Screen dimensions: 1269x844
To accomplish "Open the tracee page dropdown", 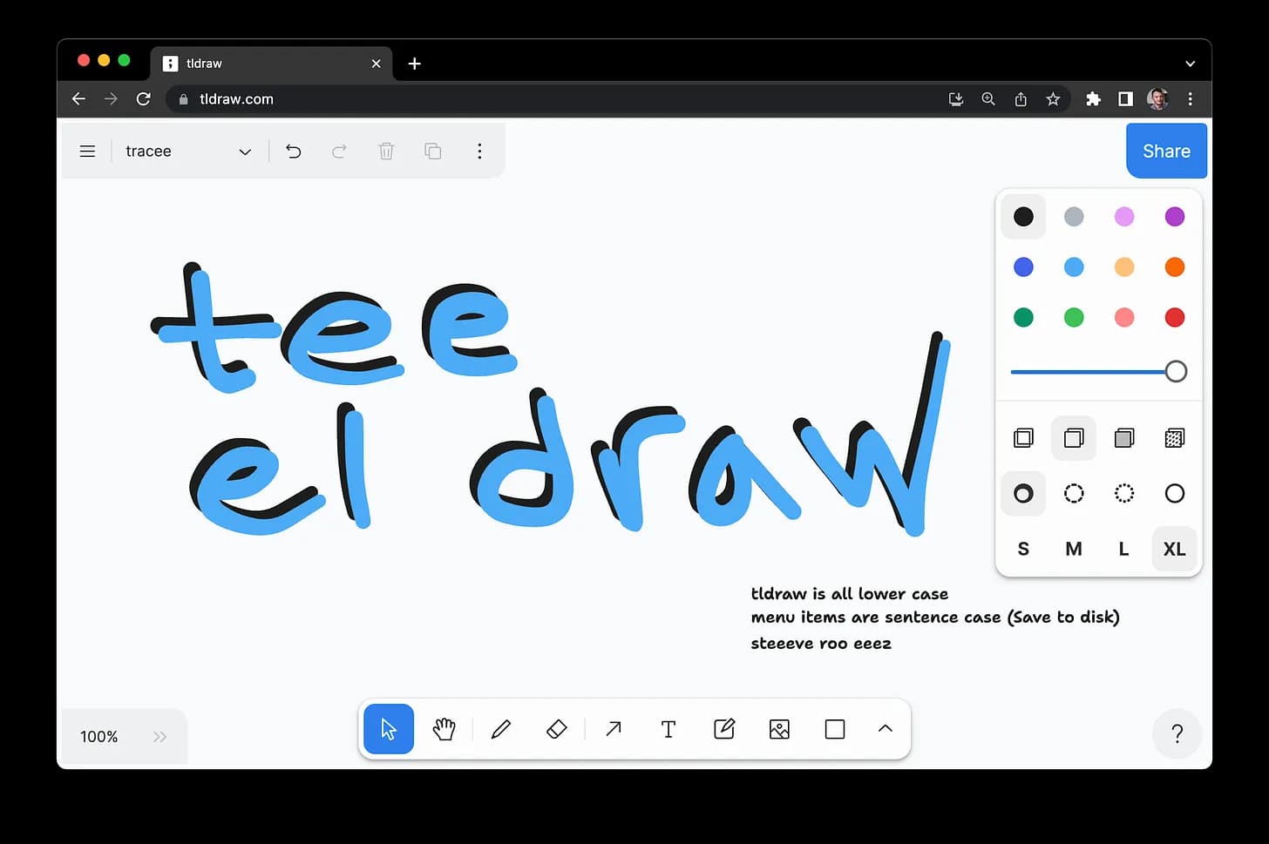I will [x=188, y=152].
